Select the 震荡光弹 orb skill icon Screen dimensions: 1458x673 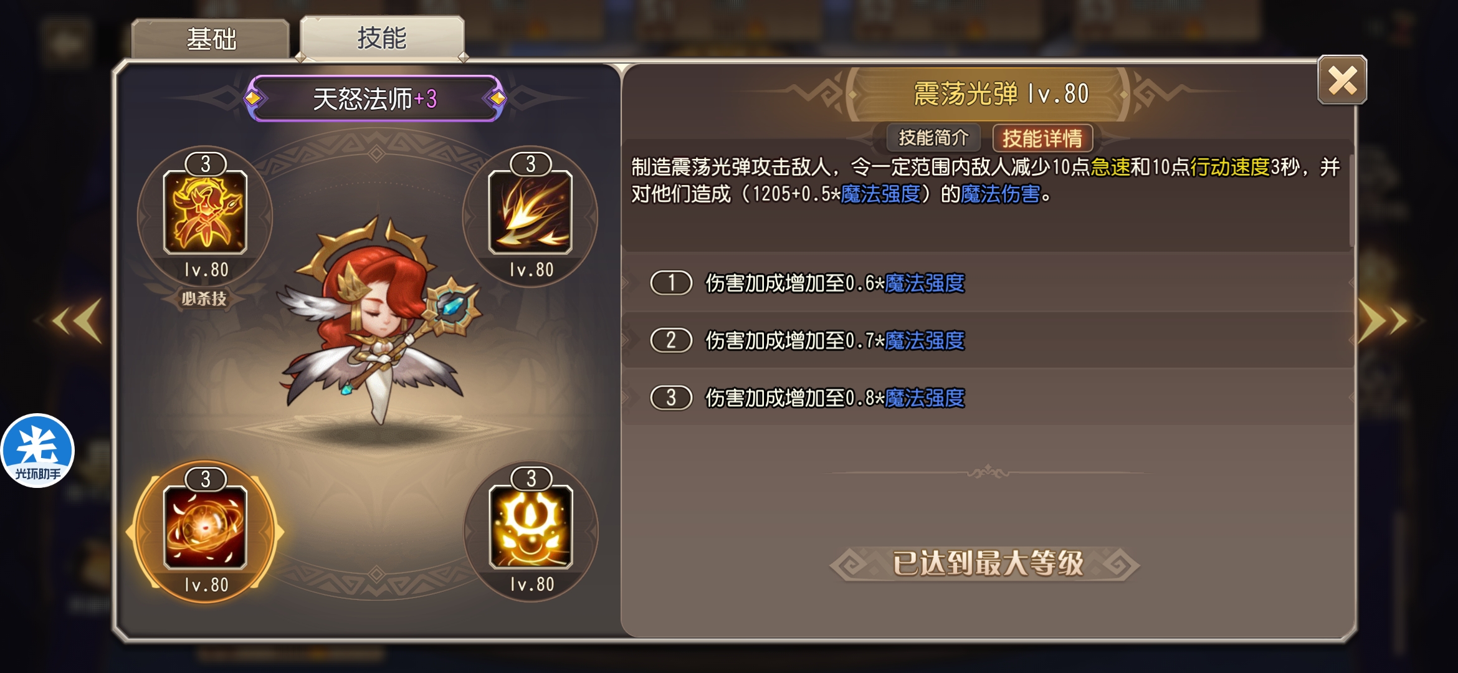click(x=205, y=527)
